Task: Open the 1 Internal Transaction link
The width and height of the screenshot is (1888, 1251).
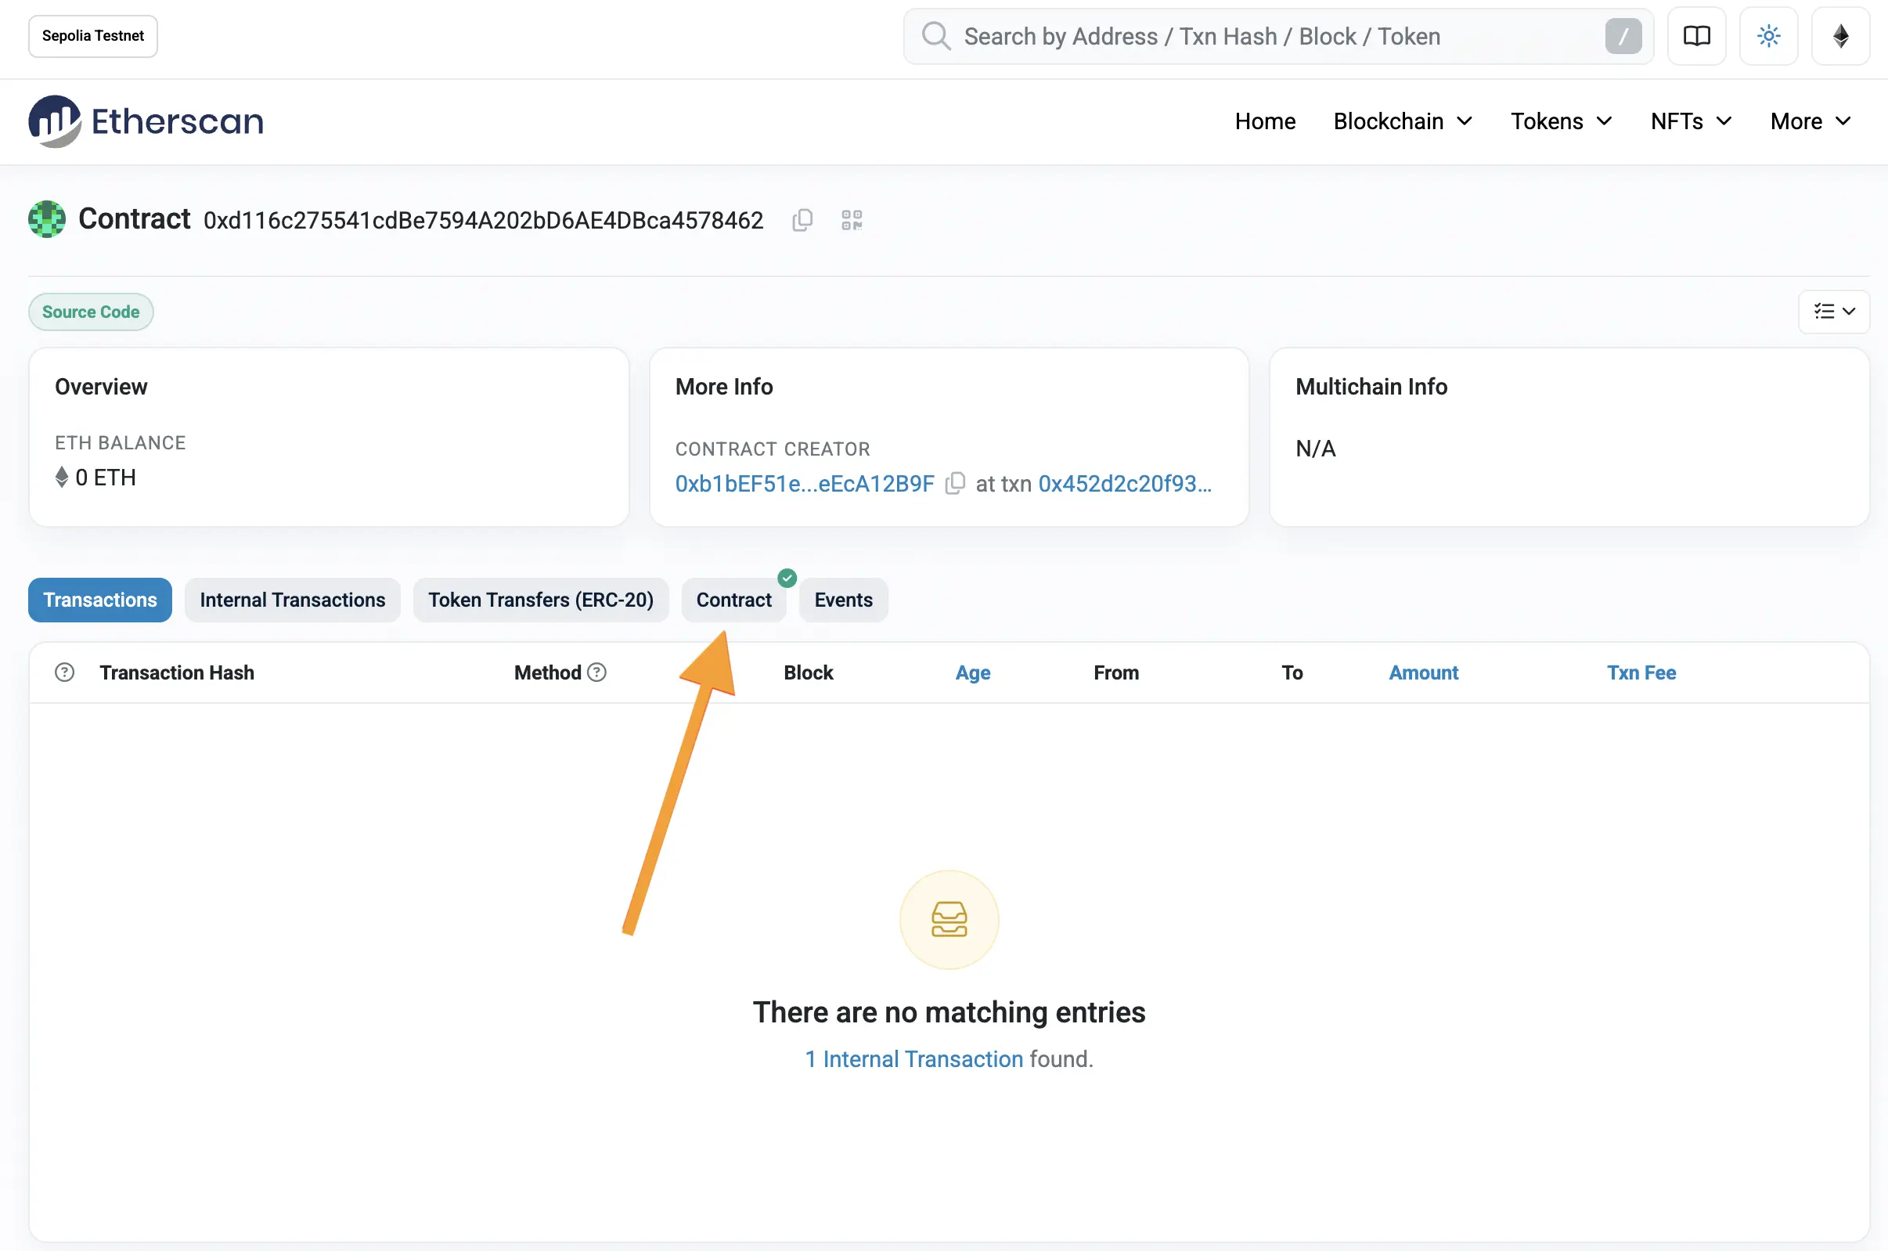Action: [x=913, y=1058]
